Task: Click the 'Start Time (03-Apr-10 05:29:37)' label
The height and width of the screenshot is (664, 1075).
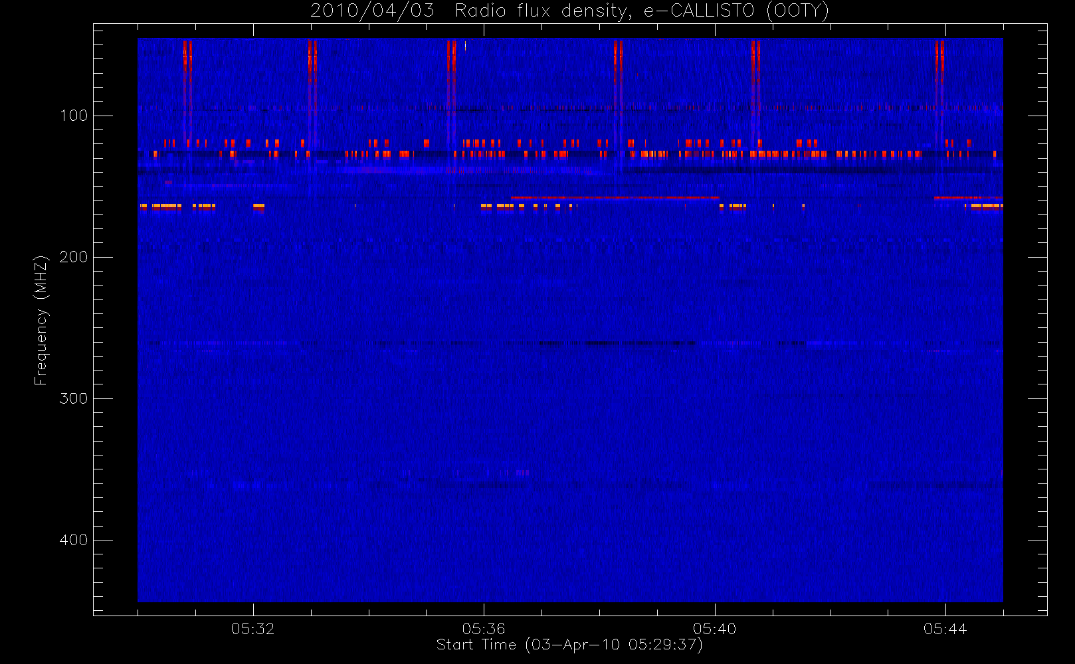Action: tap(569, 645)
